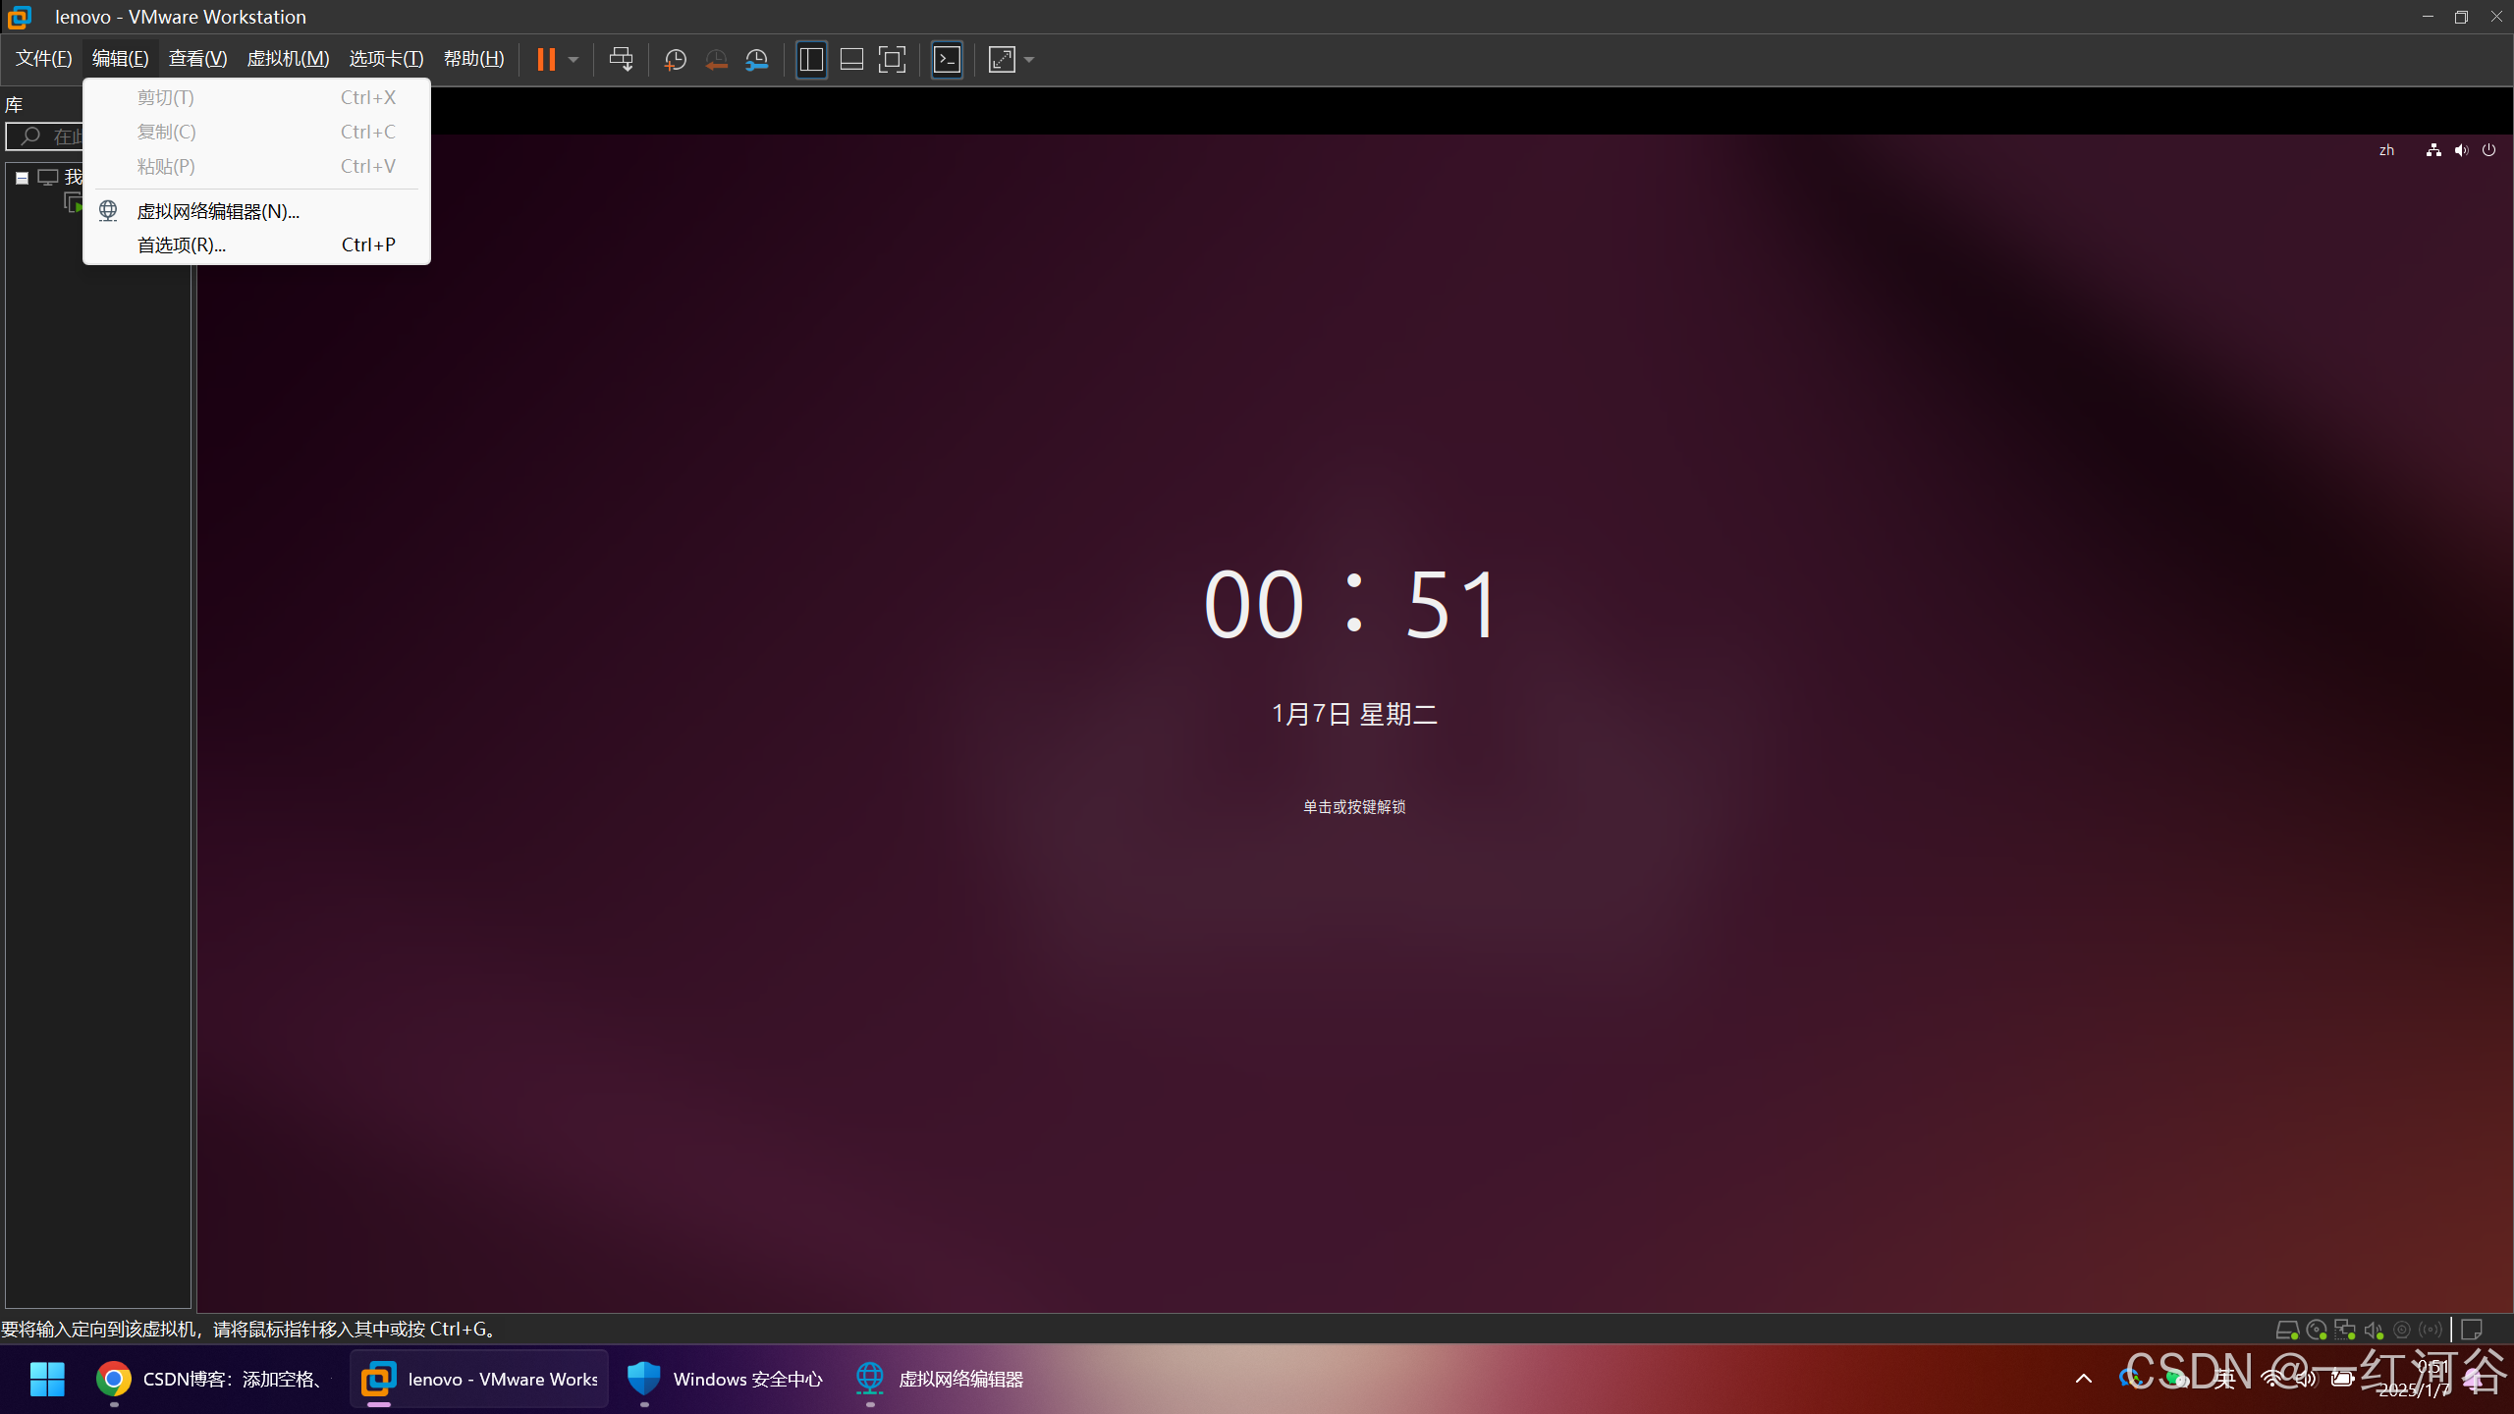Open 虚拟网络编辑器 from the taskbar
Screen dimensions: 2514x1414
[x=940, y=1379]
